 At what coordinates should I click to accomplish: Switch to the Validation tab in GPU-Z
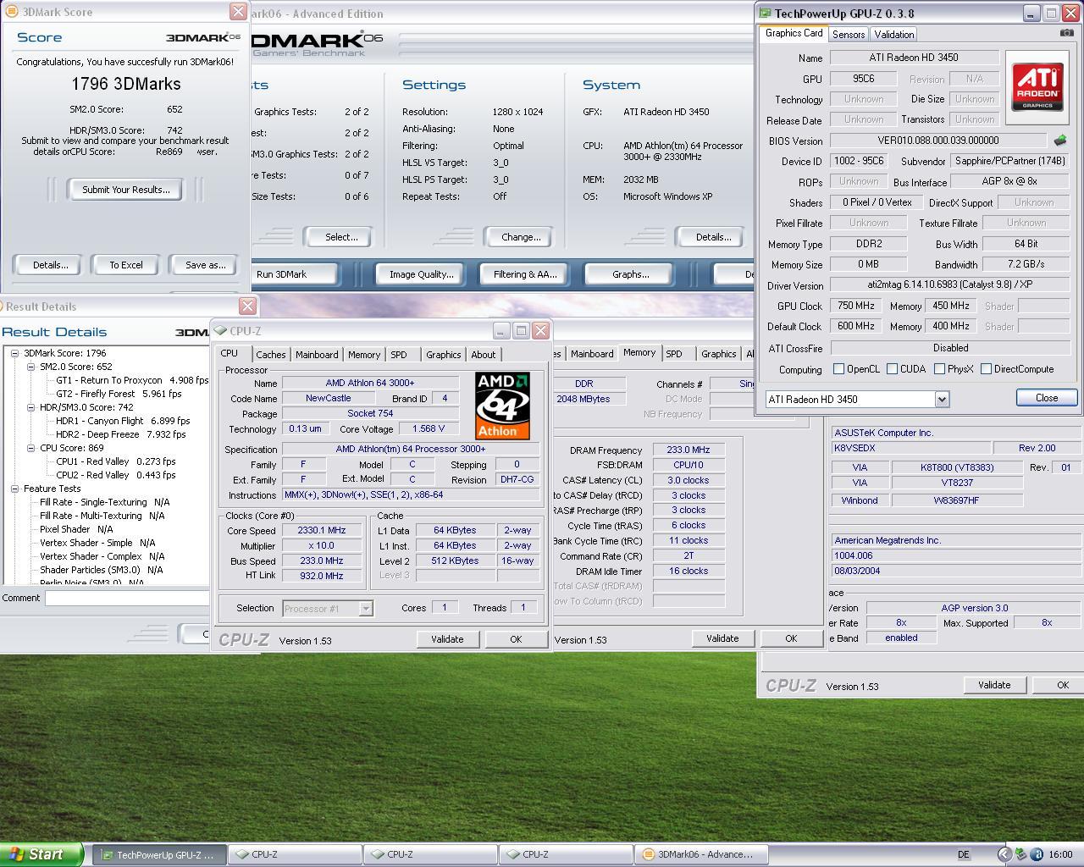(x=894, y=35)
